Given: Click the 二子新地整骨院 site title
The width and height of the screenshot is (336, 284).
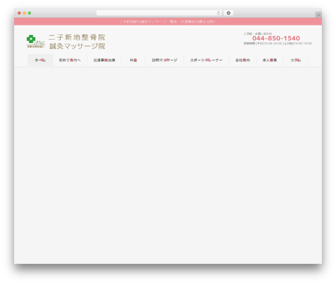Looking at the screenshot, I should (x=77, y=37).
